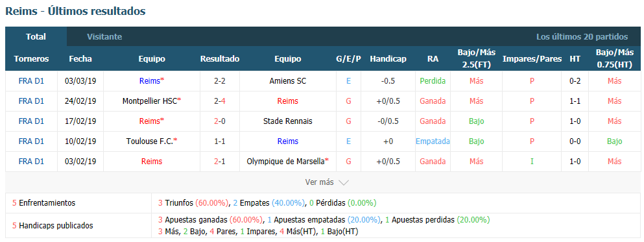This screenshot has height=242, width=644.
Task: Sort by the Handicap column header
Action: [388, 59]
